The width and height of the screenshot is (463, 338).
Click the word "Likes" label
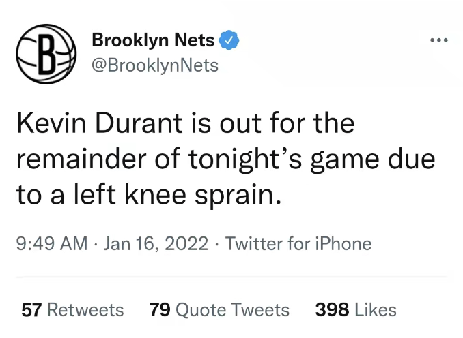(376, 310)
